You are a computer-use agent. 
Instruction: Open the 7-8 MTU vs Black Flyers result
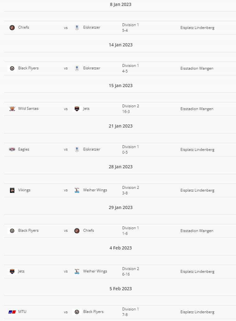point(125,315)
